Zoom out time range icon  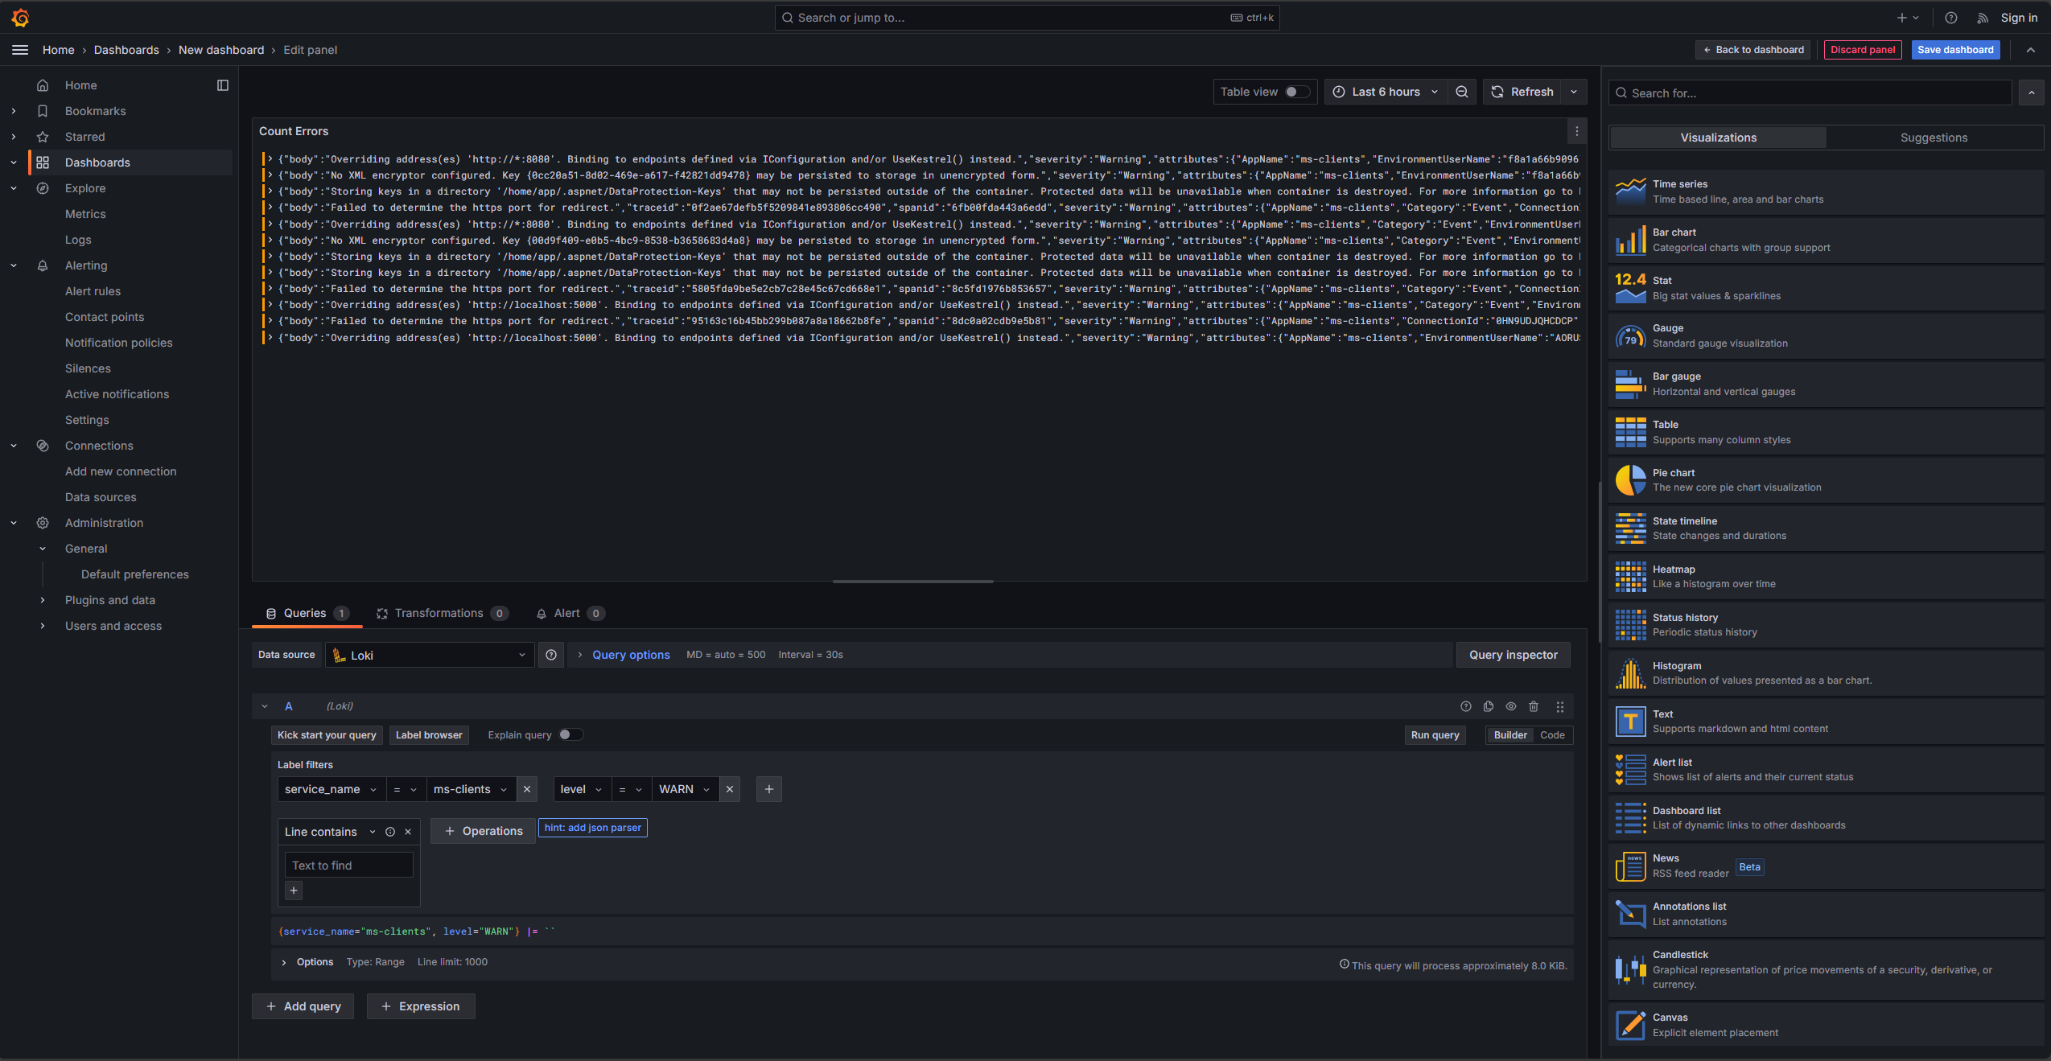coord(1462,92)
